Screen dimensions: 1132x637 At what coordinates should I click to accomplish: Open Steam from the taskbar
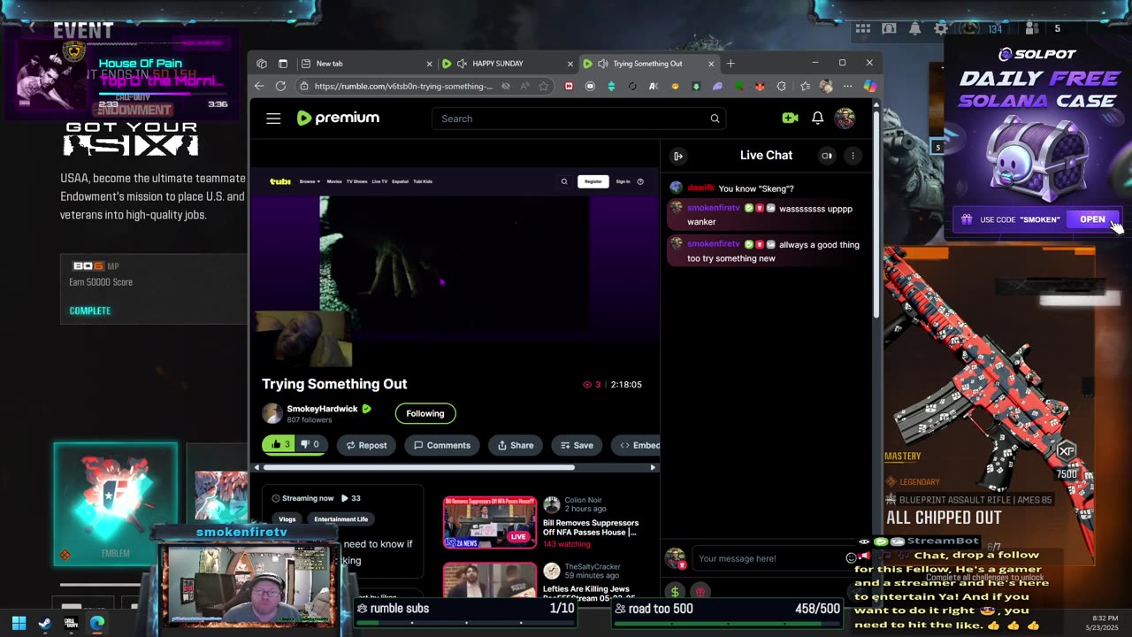coord(45,623)
